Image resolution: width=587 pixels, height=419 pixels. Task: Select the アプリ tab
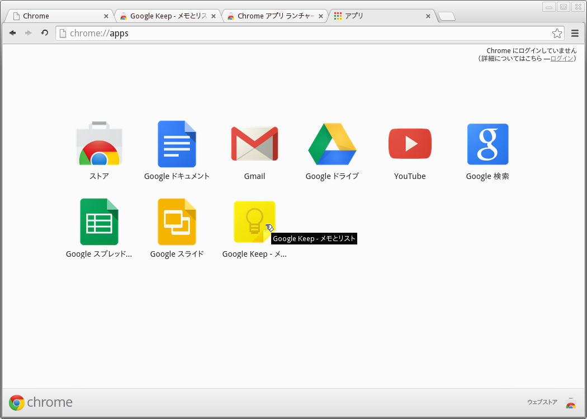[382, 16]
